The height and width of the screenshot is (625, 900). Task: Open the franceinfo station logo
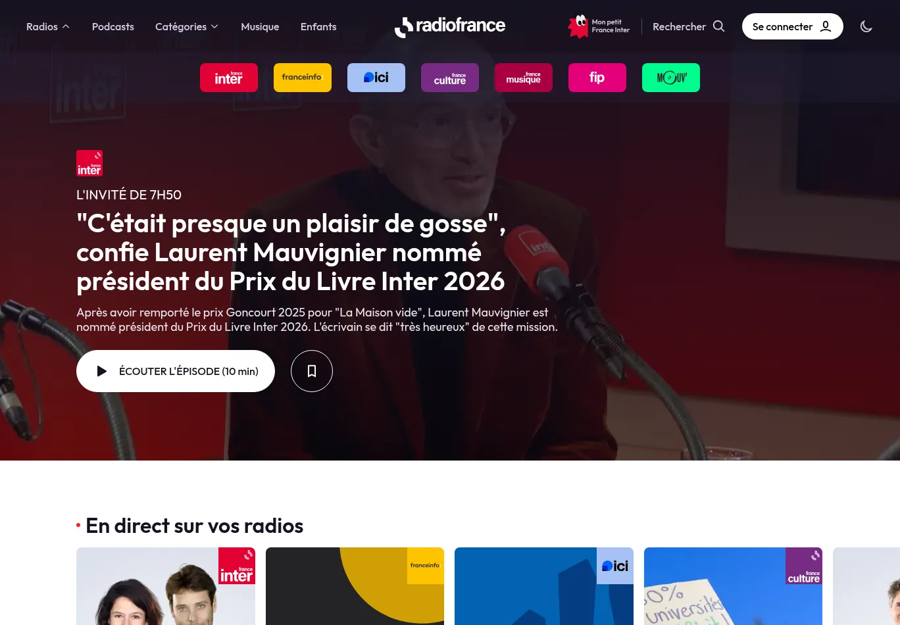pos(303,78)
